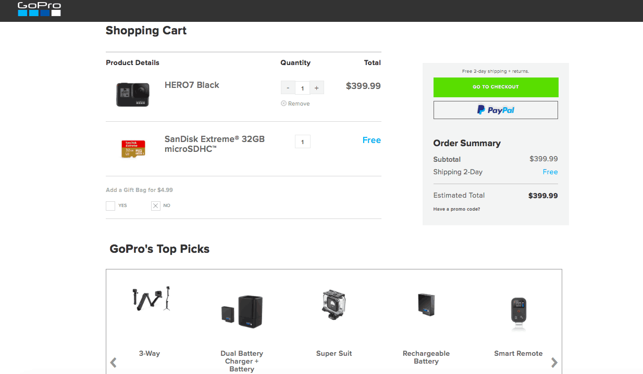Open the promo code entry link
Viewport: 643px width, 374px height.
(456, 209)
